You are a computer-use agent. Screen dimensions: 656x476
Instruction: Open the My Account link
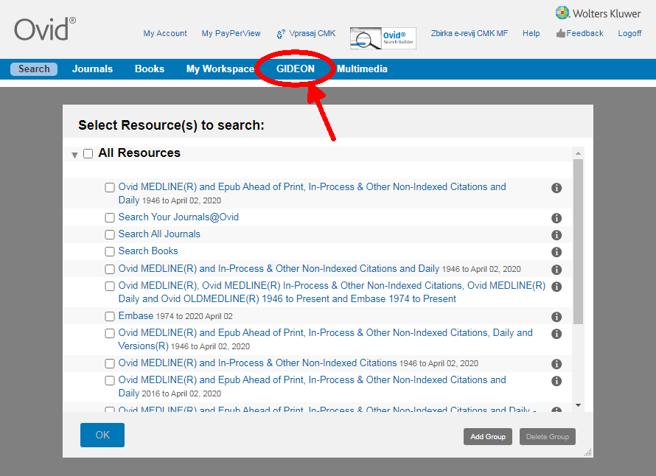(x=165, y=33)
